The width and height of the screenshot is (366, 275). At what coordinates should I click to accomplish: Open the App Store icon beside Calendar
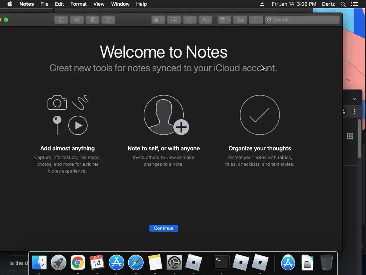[117, 262]
